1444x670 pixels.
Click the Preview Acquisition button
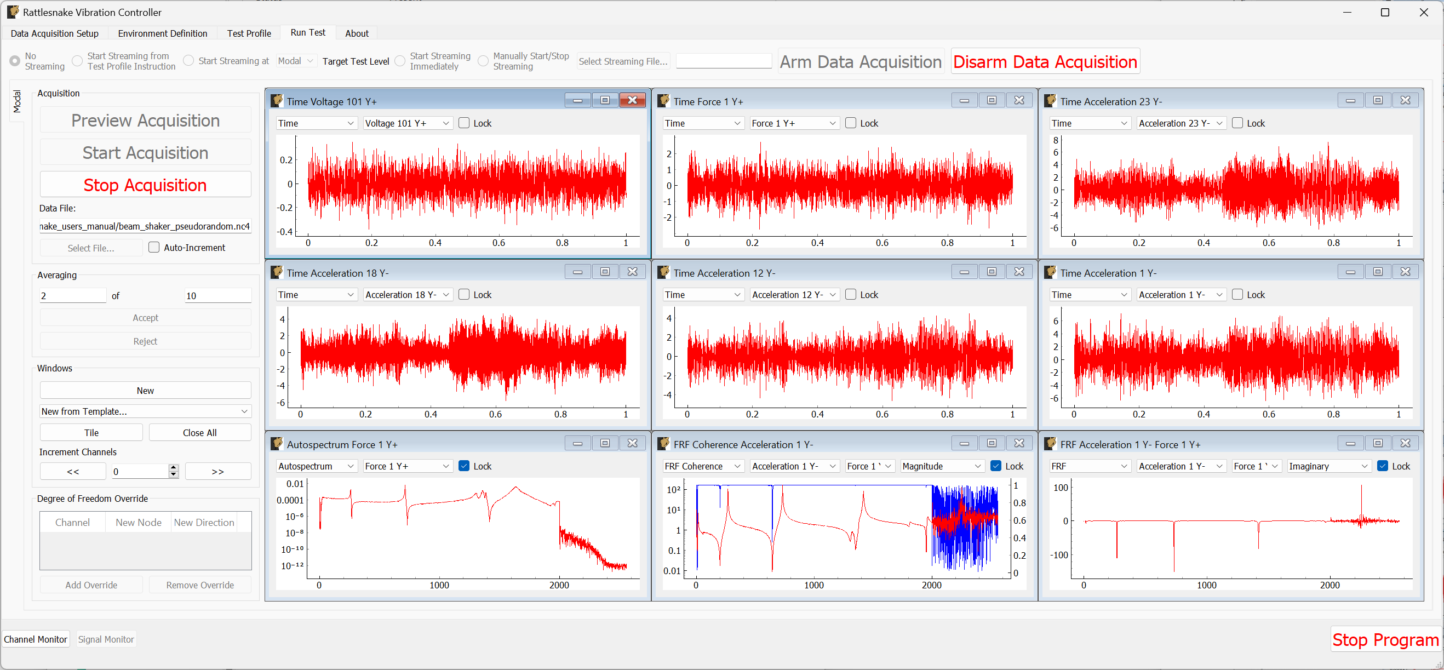pos(145,120)
